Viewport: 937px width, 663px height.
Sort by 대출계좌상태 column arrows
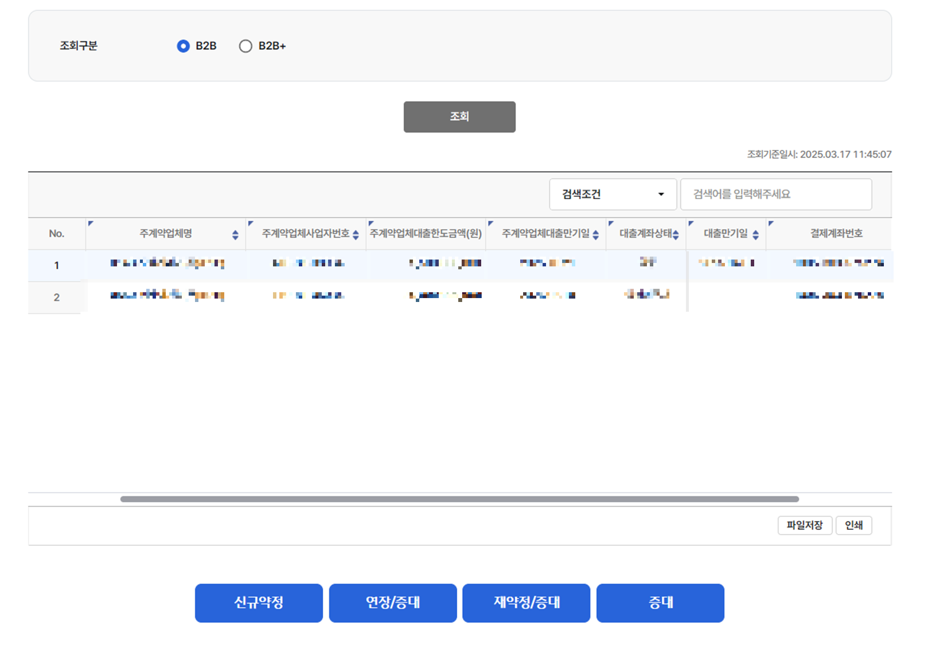pyautogui.click(x=675, y=235)
